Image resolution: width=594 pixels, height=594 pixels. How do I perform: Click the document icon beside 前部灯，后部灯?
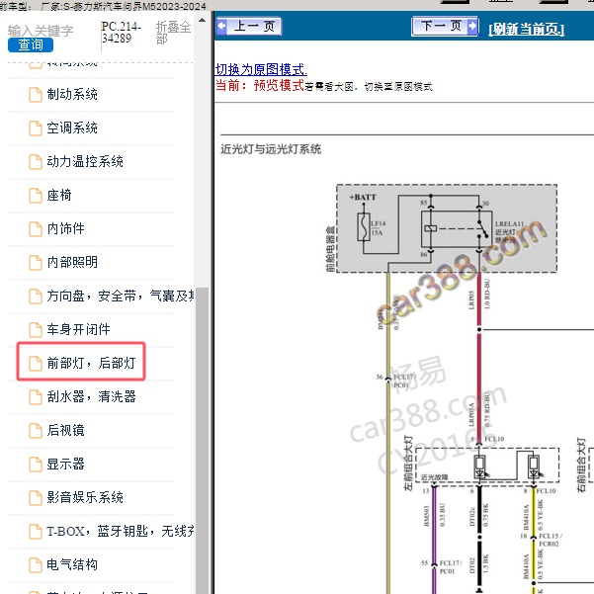[x=36, y=364]
